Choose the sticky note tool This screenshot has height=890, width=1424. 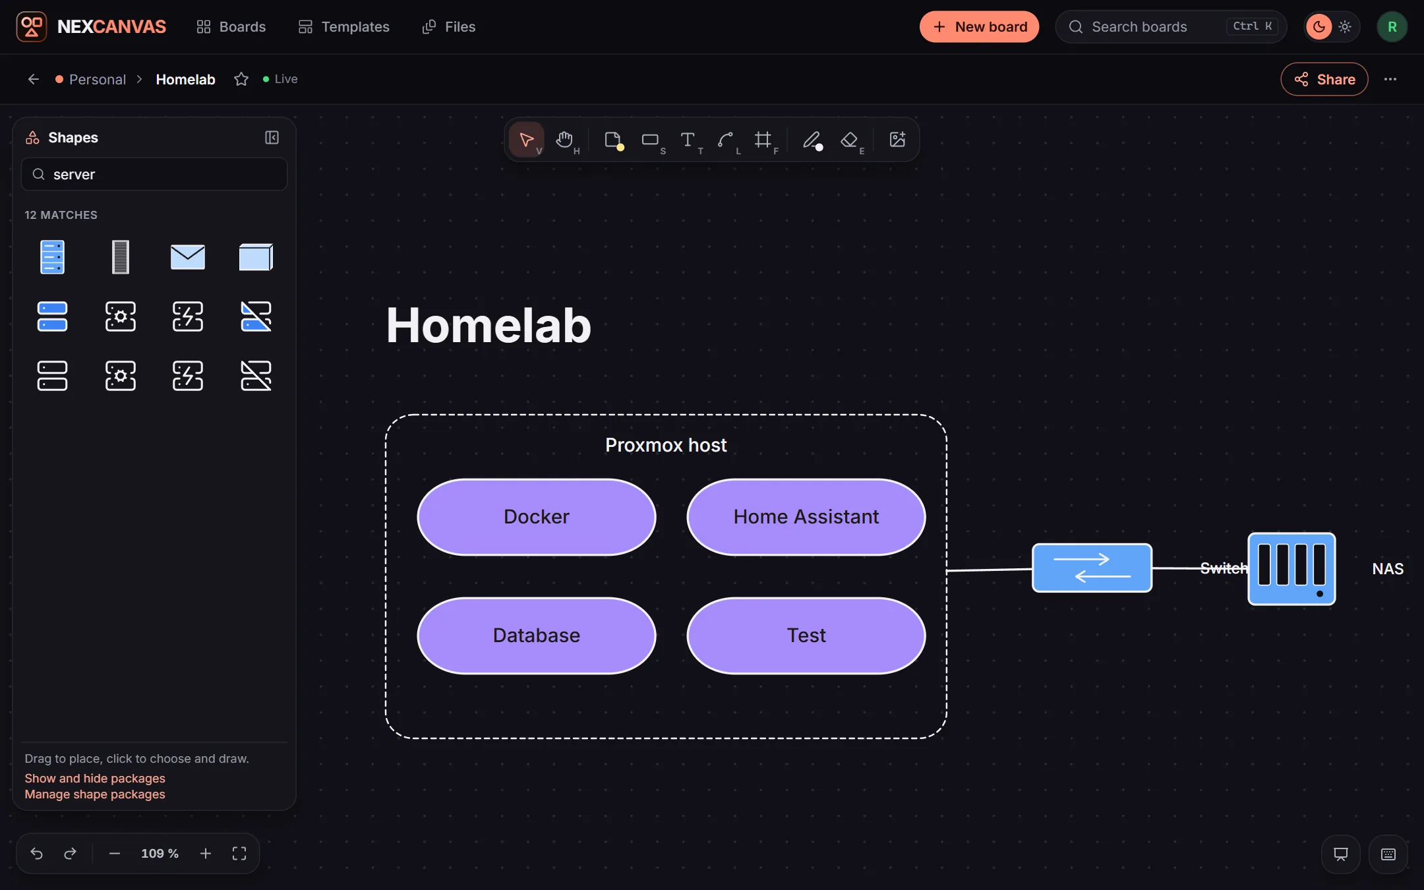[612, 140]
